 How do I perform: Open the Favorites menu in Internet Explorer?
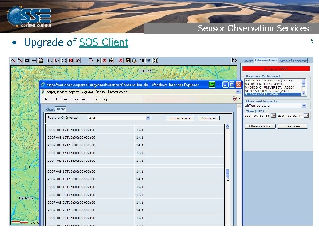point(79,99)
